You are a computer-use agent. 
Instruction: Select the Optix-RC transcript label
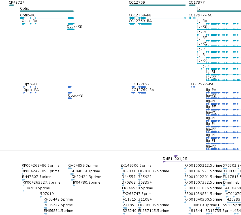tap(28, 15)
